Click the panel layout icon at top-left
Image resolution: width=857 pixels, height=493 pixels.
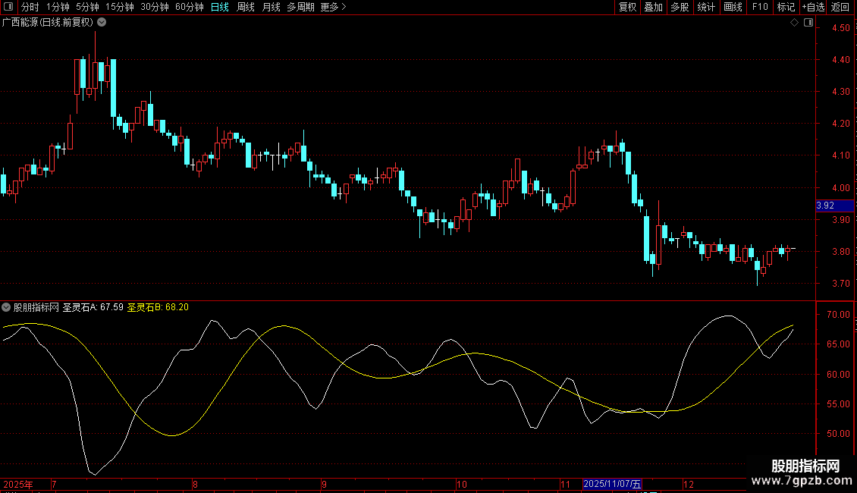(x=8, y=7)
